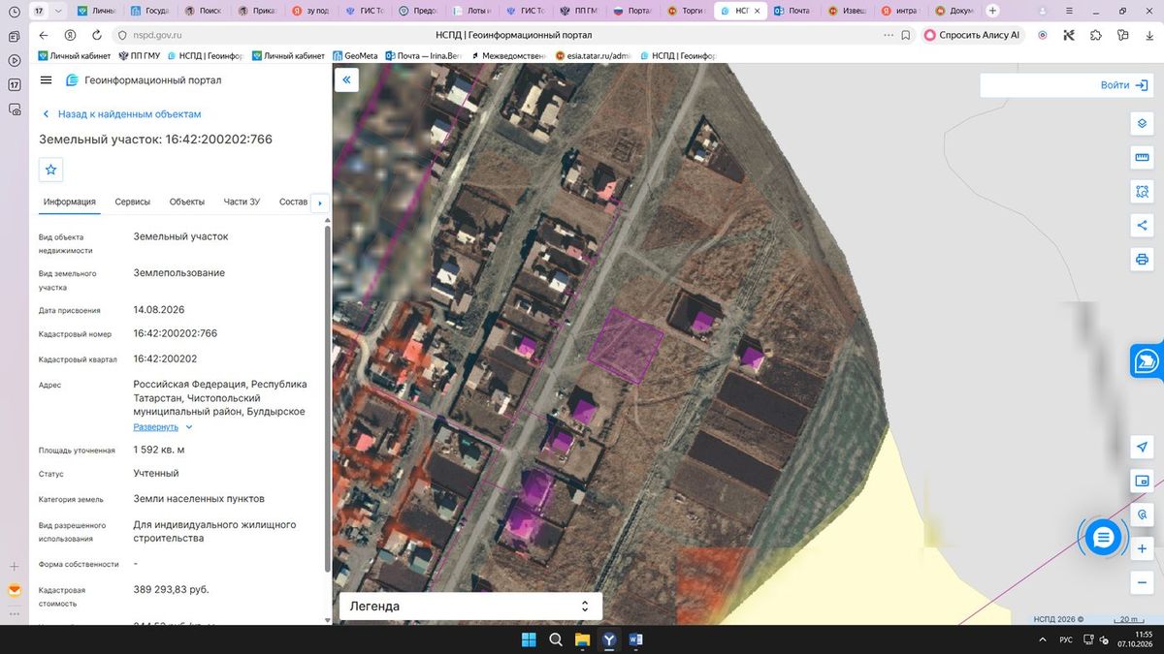Viewport: 1164px width, 654px height.
Task: Click Назад к найденным объектам link
Action: tap(121, 114)
